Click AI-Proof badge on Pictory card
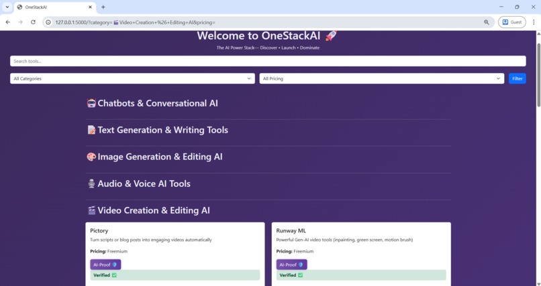 pyautogui.click(x=105, y=265)
